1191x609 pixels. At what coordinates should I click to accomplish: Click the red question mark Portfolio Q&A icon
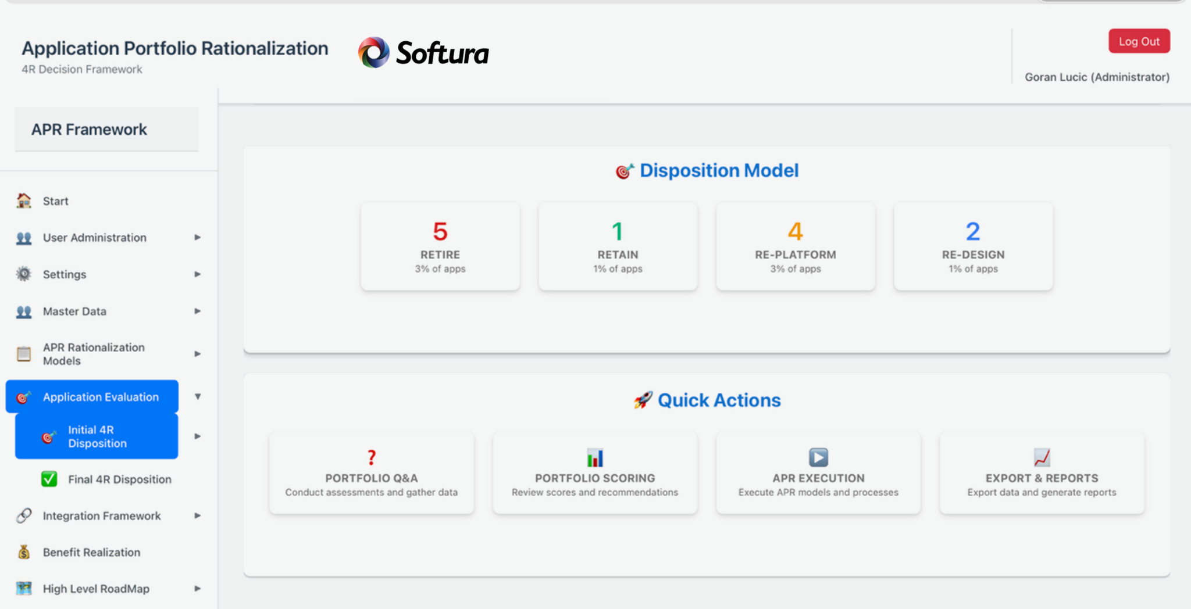(x=372, y=457)
